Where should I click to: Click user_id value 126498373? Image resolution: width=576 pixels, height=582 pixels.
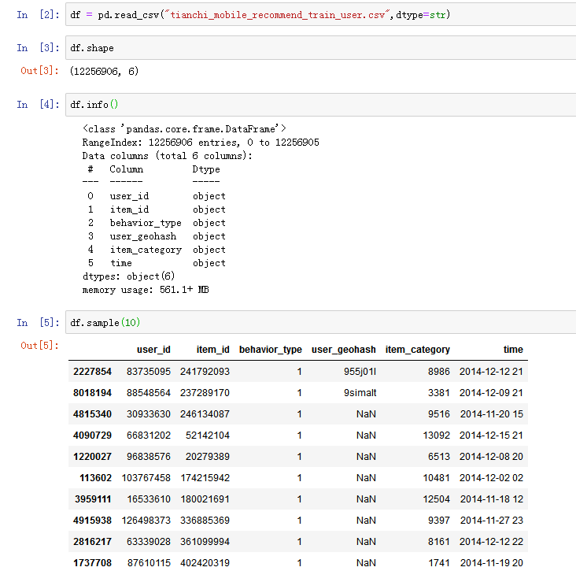tap(146, 521)
